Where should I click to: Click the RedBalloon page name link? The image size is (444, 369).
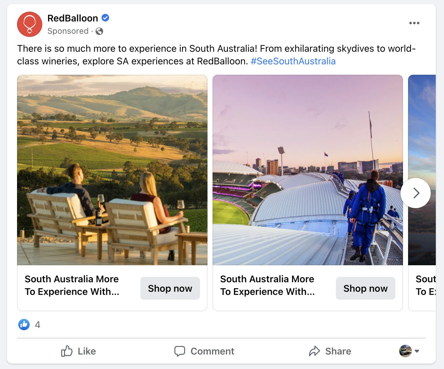coord(72,18)
